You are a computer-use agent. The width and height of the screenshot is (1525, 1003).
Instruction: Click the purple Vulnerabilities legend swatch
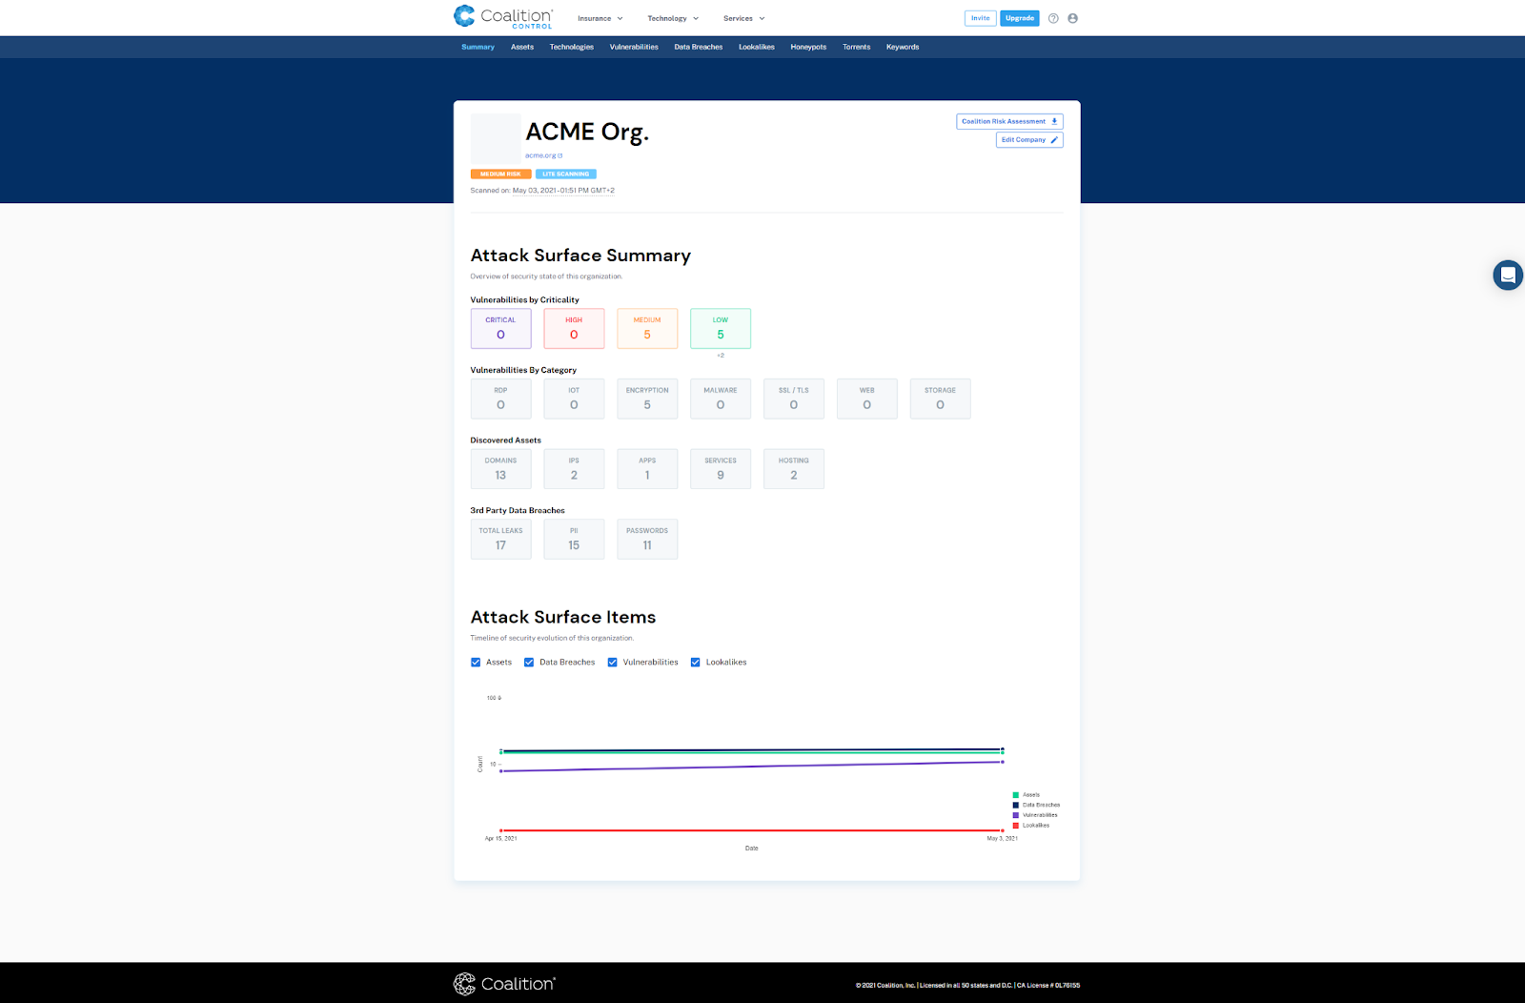click(x=1016, y=815)
